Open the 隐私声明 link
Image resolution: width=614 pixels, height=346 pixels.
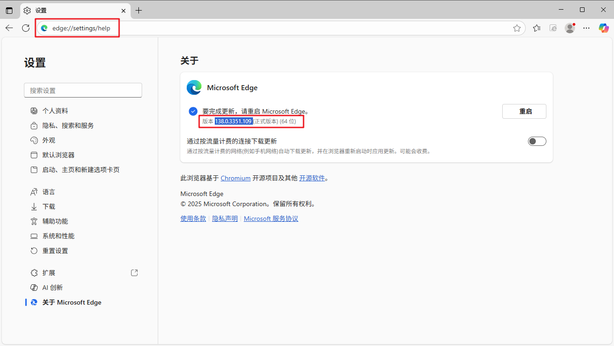pos(225,219)
